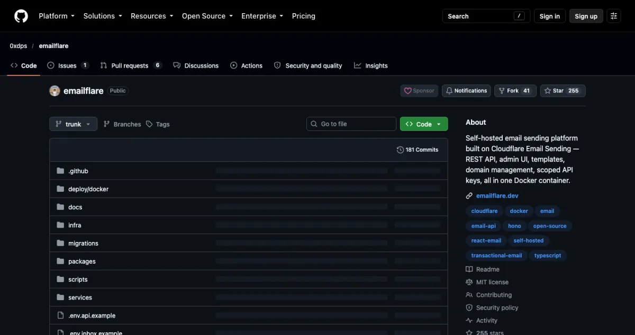
Task: Open the deploy/docker folder
Action: [88, 189]
